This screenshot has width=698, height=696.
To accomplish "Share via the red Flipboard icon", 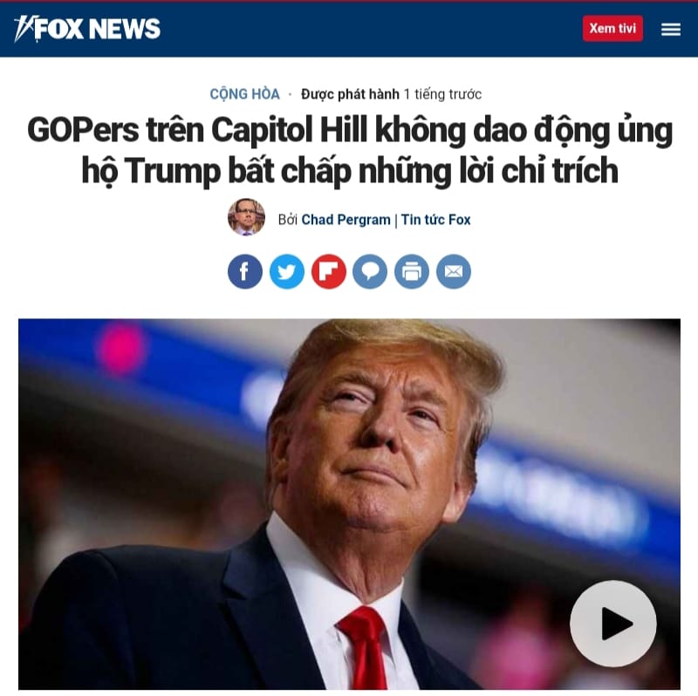I will (329, 271).
